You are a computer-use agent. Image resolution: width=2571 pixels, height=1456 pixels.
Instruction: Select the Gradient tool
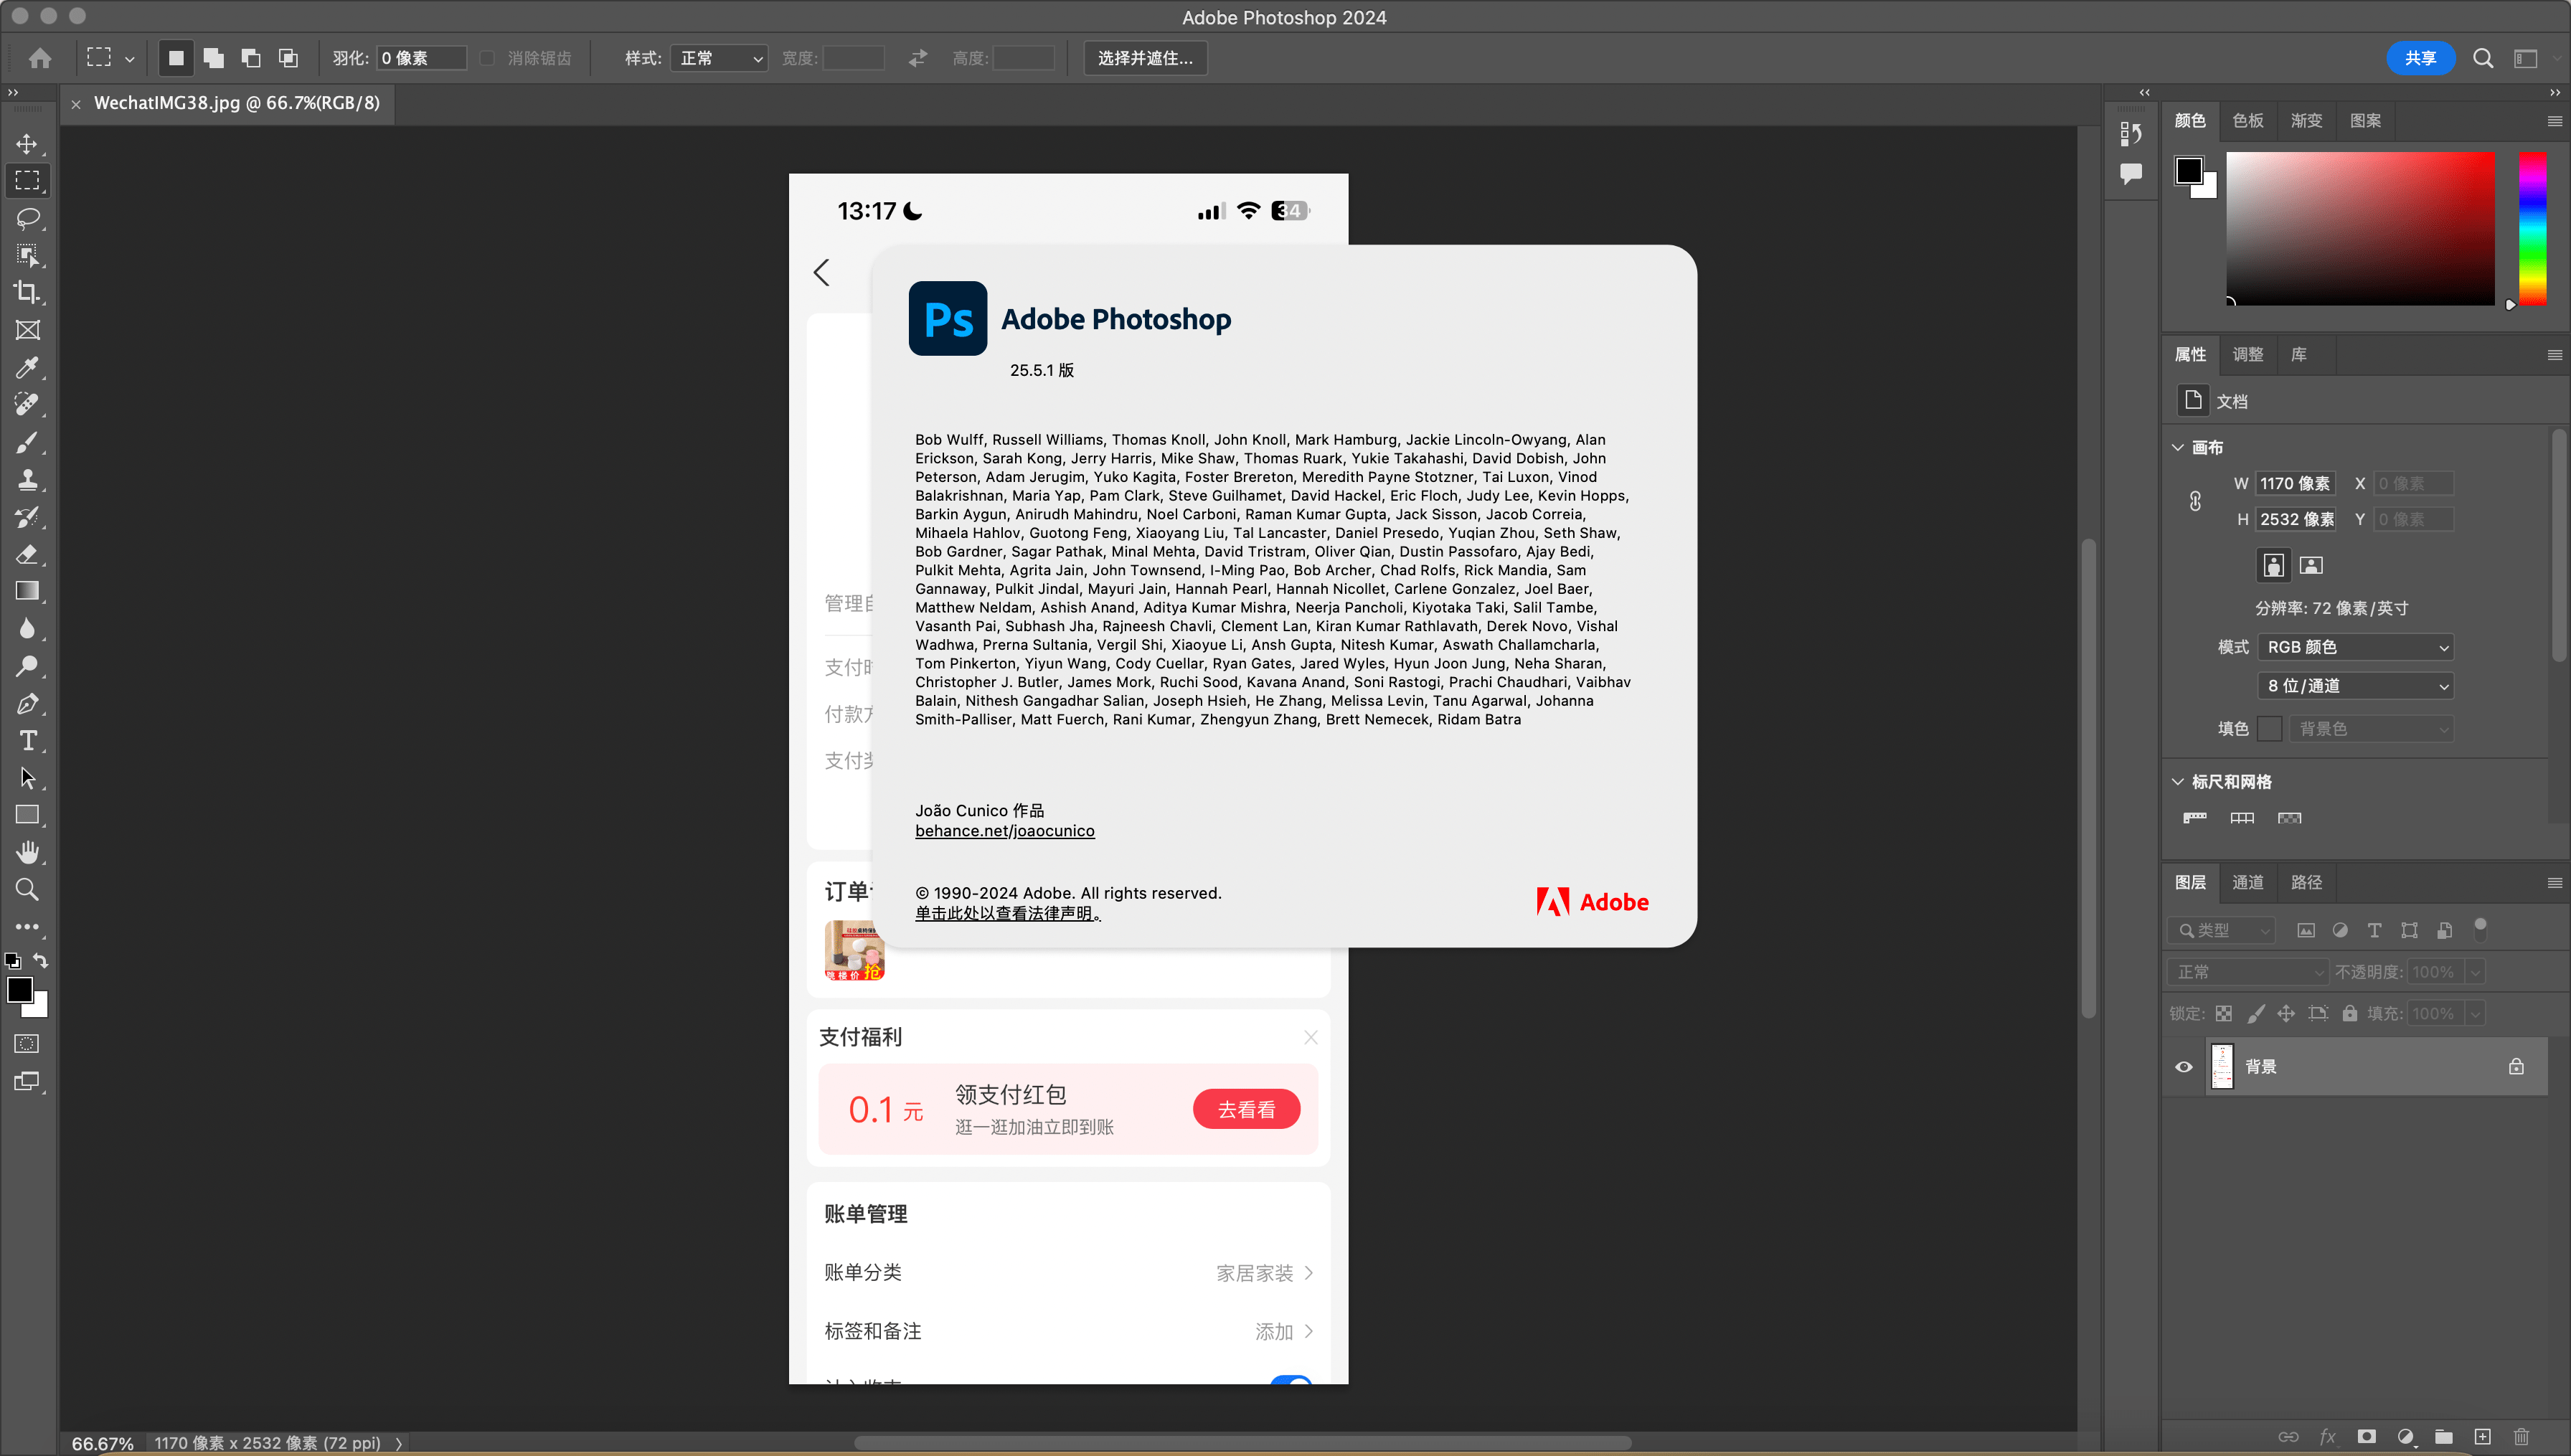(27, 591)
